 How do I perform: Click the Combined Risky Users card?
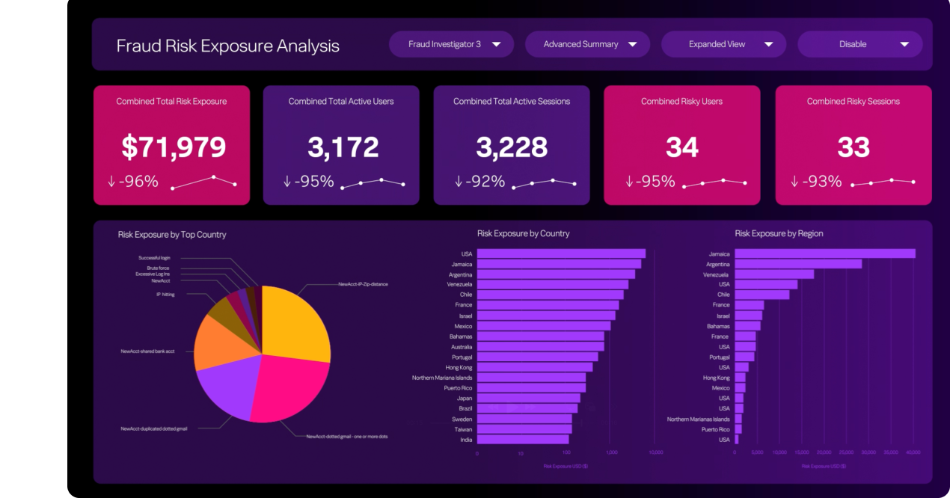(681, 144)
